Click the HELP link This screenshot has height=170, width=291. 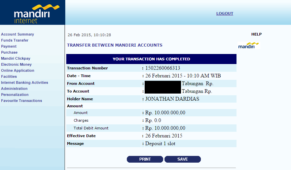[x=256, y=34]
